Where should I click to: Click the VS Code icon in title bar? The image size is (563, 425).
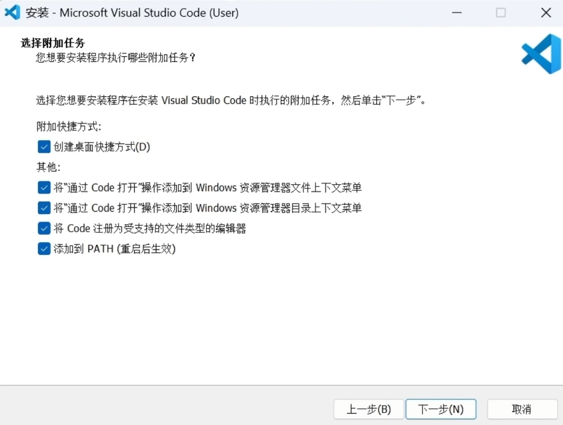click(x=13, y=13)
